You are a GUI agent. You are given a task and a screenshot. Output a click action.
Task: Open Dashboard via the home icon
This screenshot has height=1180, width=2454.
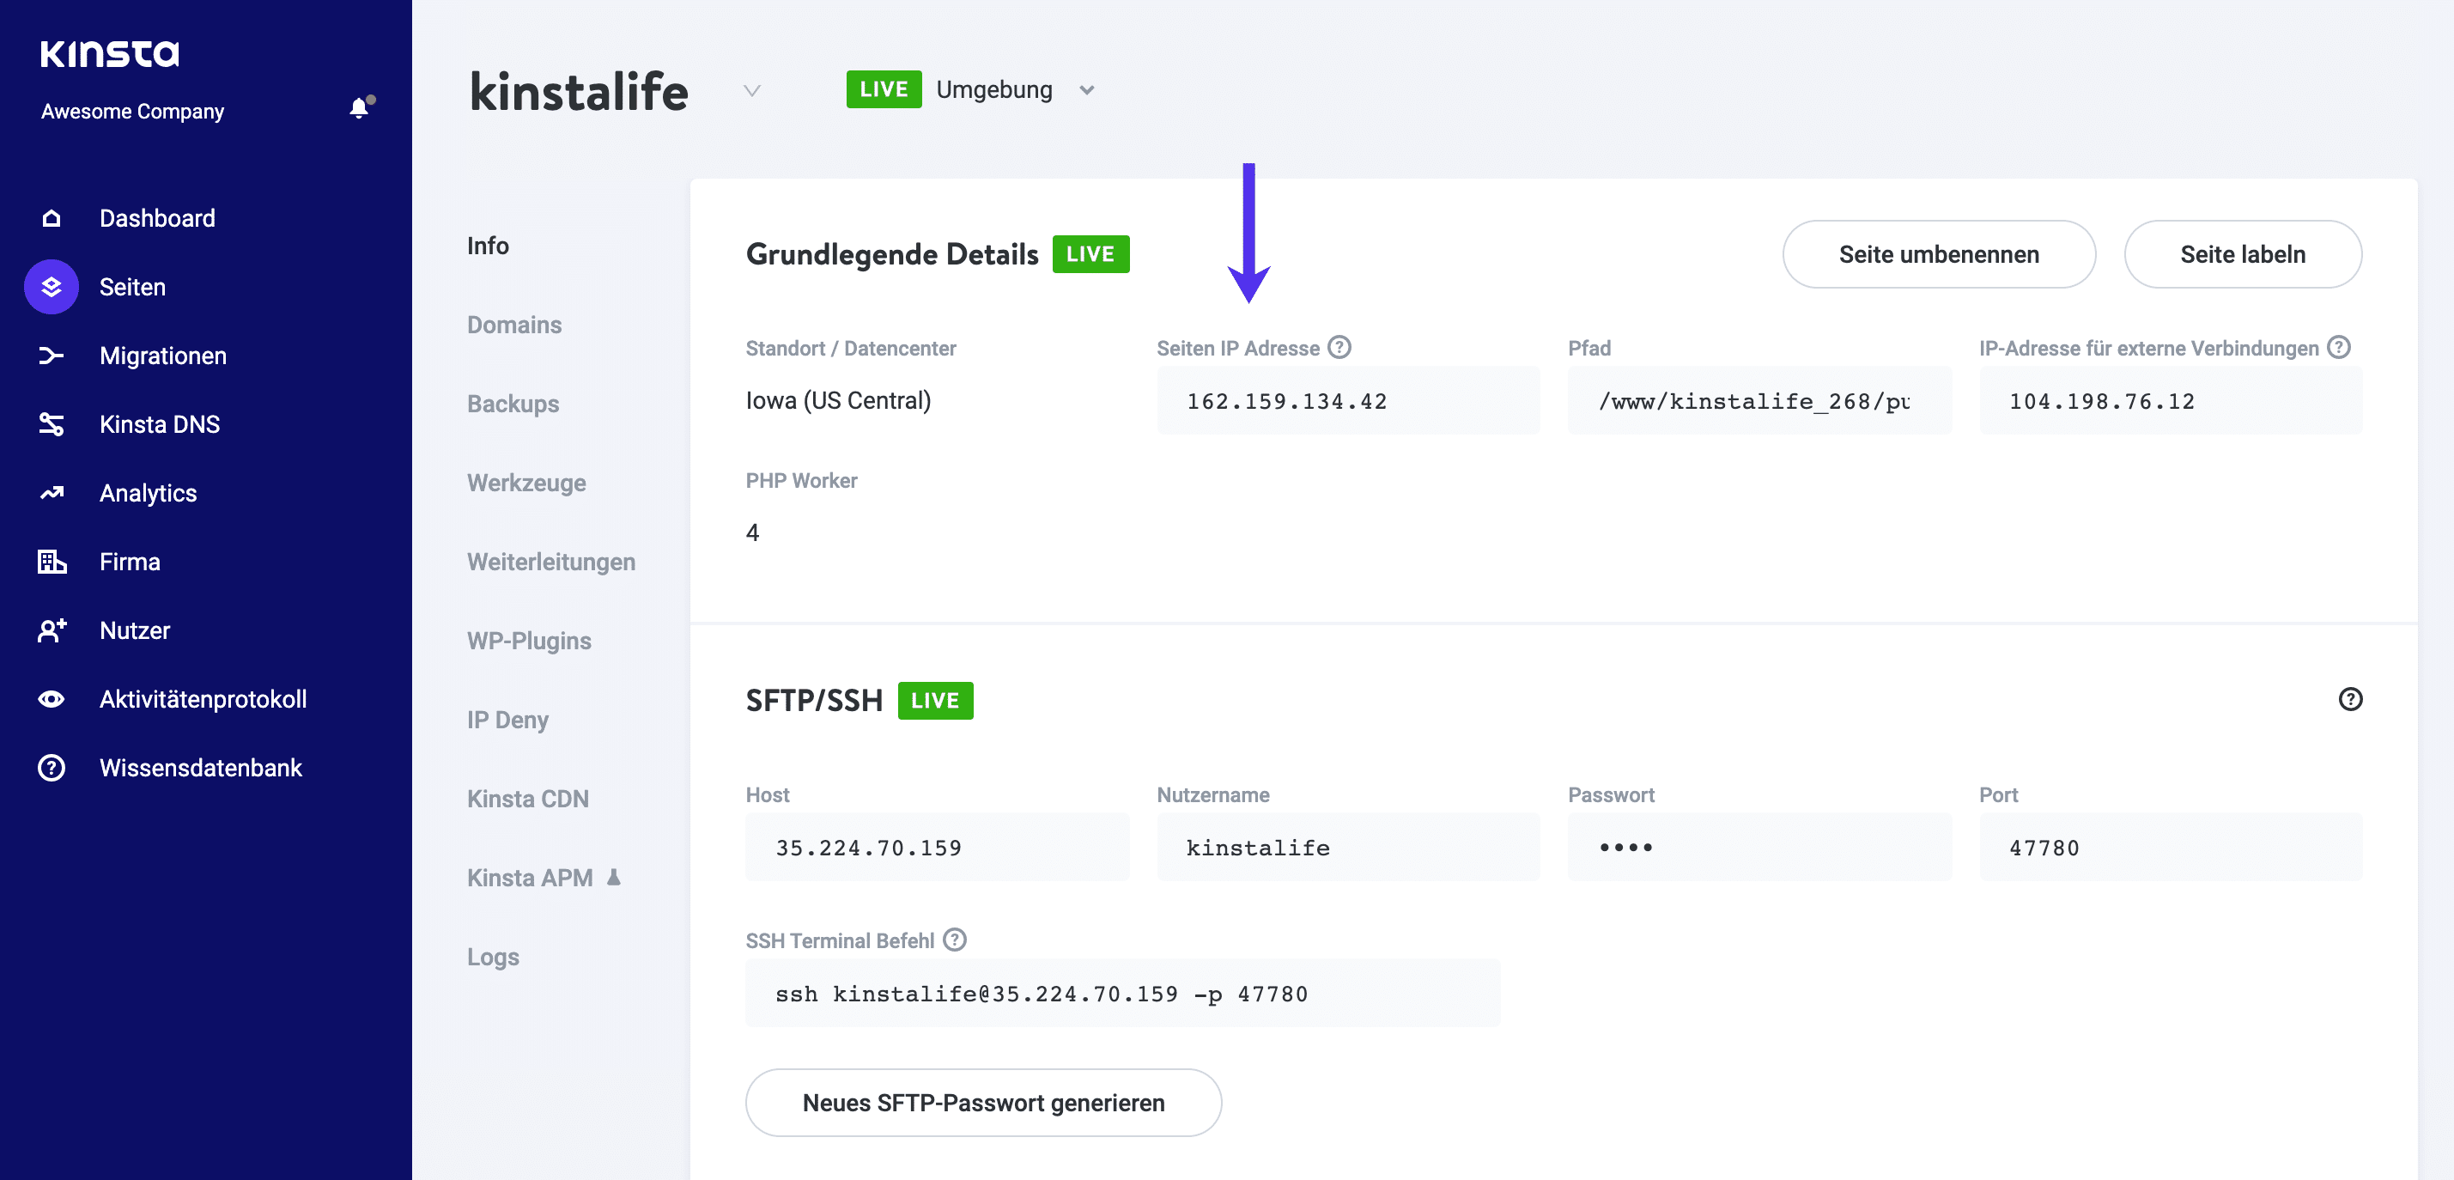click(51, 217)
